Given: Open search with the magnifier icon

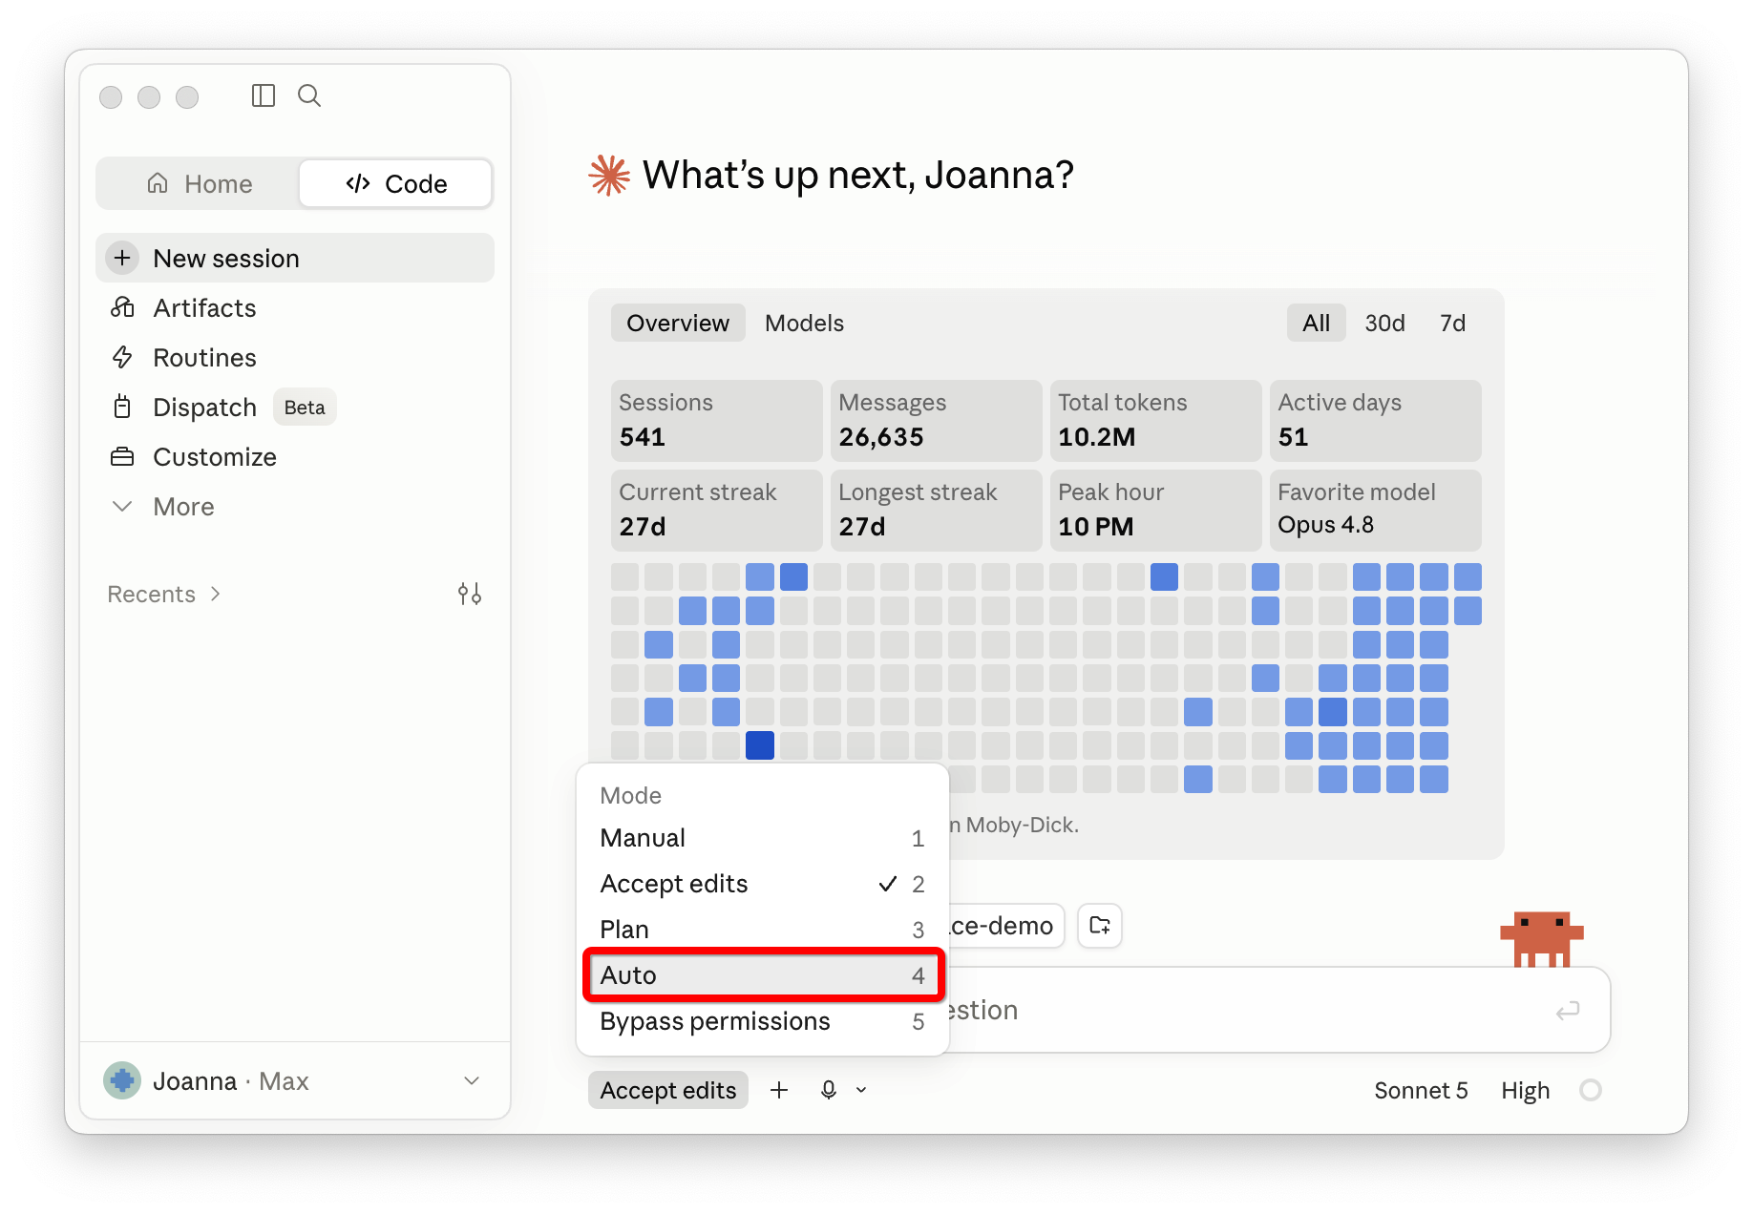Looking at the screenshot, I should [x=309, y=95].
